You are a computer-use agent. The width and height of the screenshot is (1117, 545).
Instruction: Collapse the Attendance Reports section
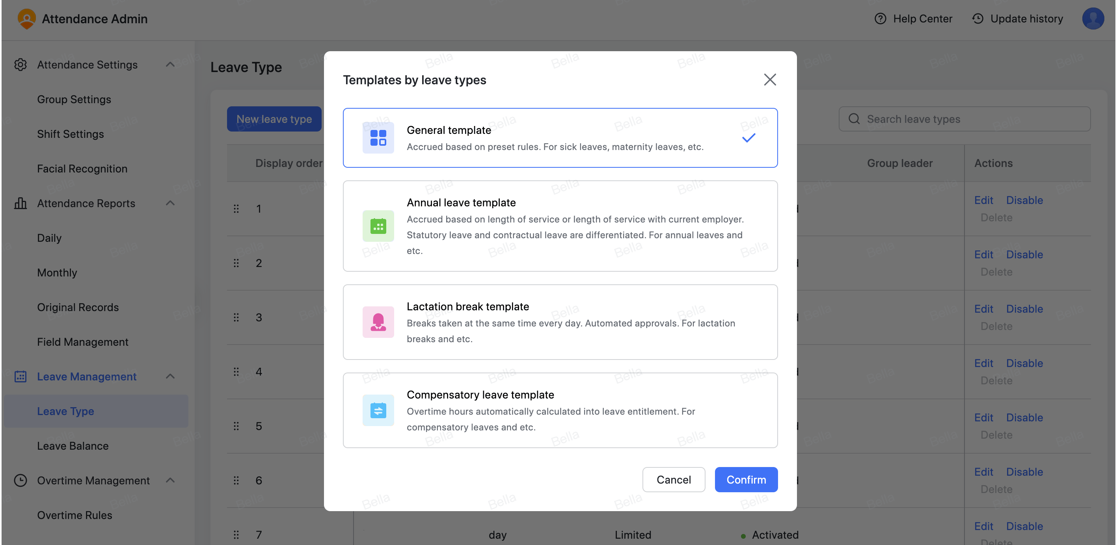click(x=170, y=203)
